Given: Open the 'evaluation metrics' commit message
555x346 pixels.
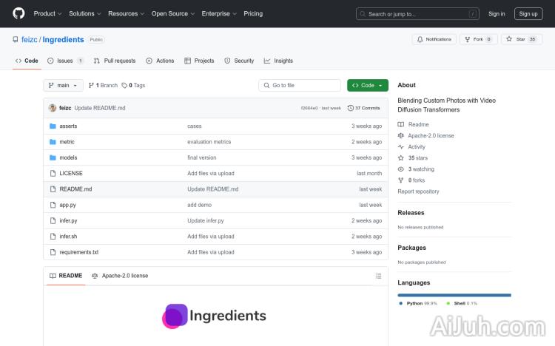Looking at the screenshot, I should (x=209, y=142).
